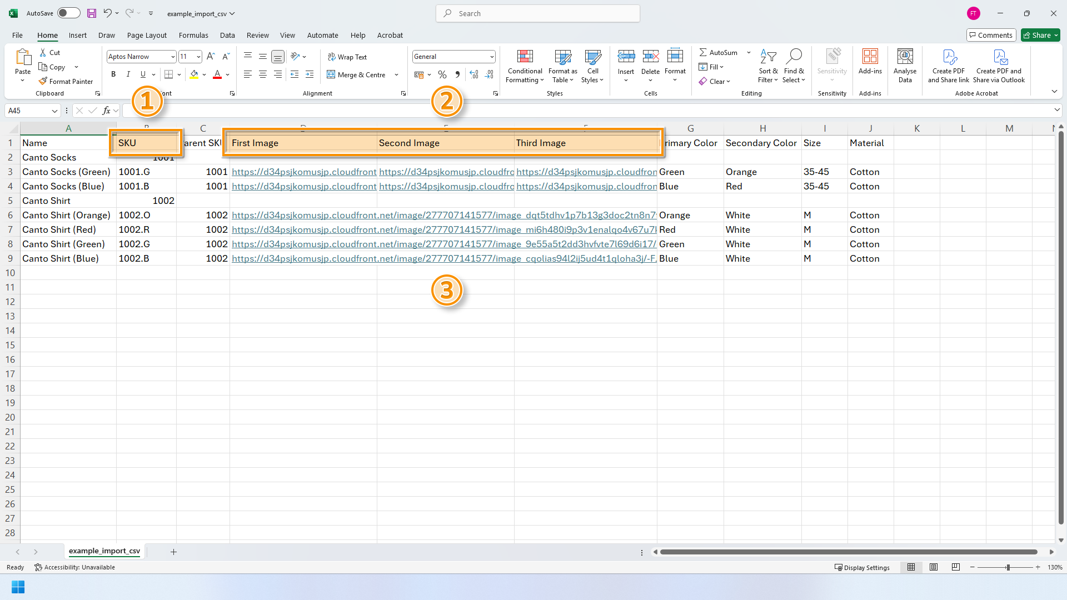
Task: Apply Bold formatting
Action: [113, 74]
